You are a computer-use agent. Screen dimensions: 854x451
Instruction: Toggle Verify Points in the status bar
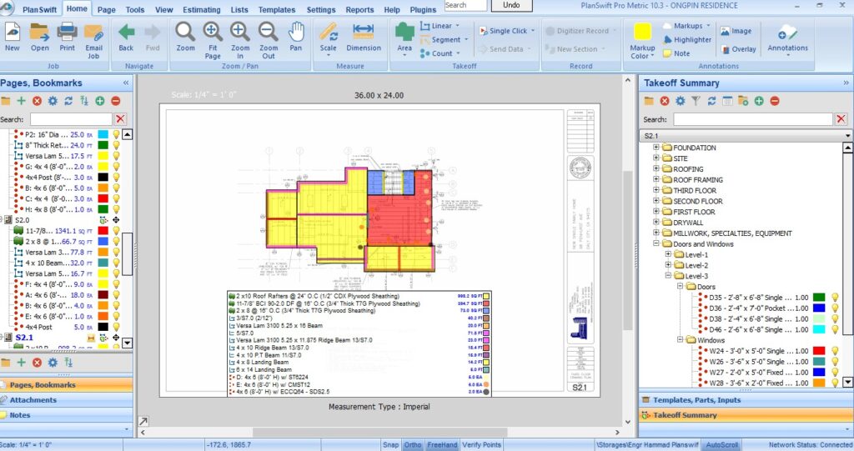(481, 445)
